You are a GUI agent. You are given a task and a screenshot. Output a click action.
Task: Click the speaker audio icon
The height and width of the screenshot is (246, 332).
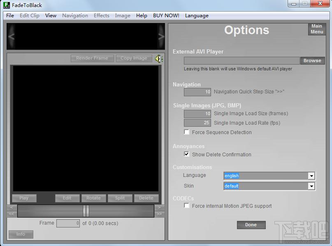159,59
